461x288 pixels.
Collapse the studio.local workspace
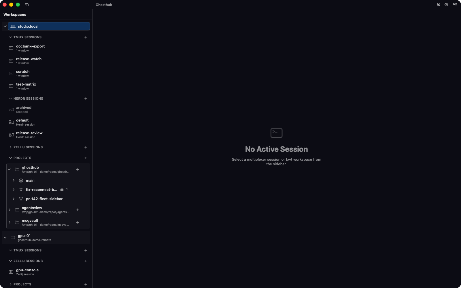click(x=5, y=26)
